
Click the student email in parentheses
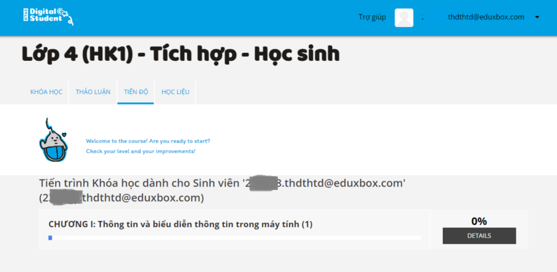[x=121, y=198]
